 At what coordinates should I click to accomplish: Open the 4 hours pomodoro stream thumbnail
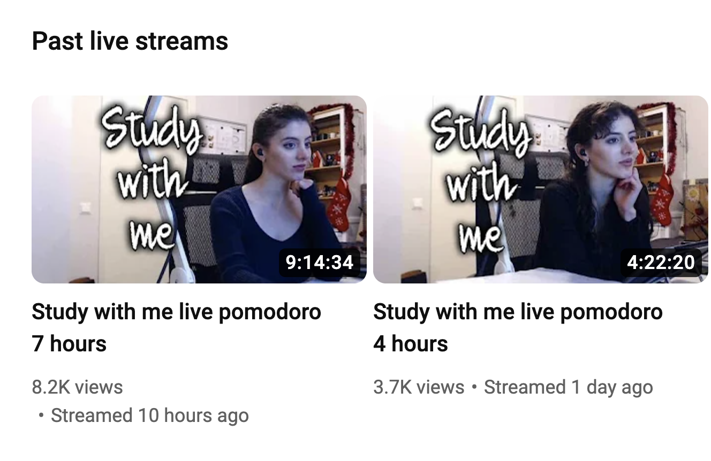click(541, 189)
